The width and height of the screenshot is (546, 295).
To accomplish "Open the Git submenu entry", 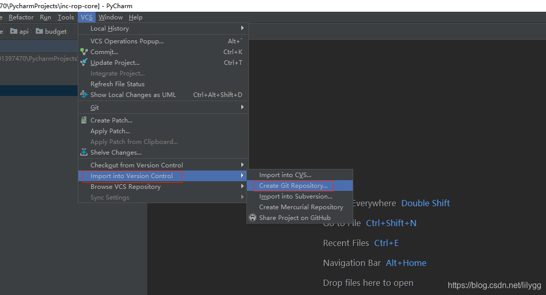I will [x=163, y=107].
